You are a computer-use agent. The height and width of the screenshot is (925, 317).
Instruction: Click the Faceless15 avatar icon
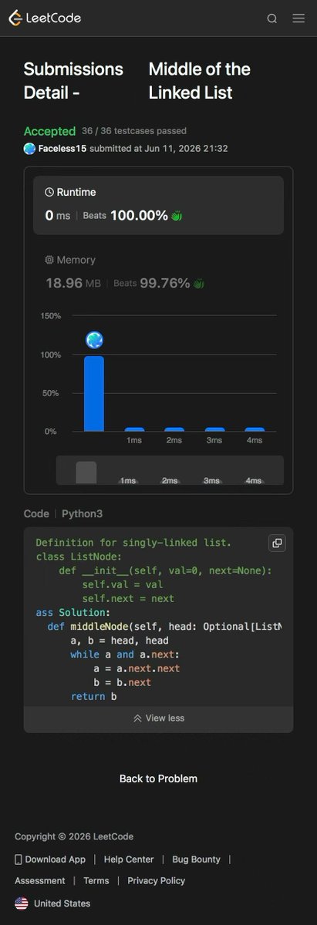[x=29, y=149]
